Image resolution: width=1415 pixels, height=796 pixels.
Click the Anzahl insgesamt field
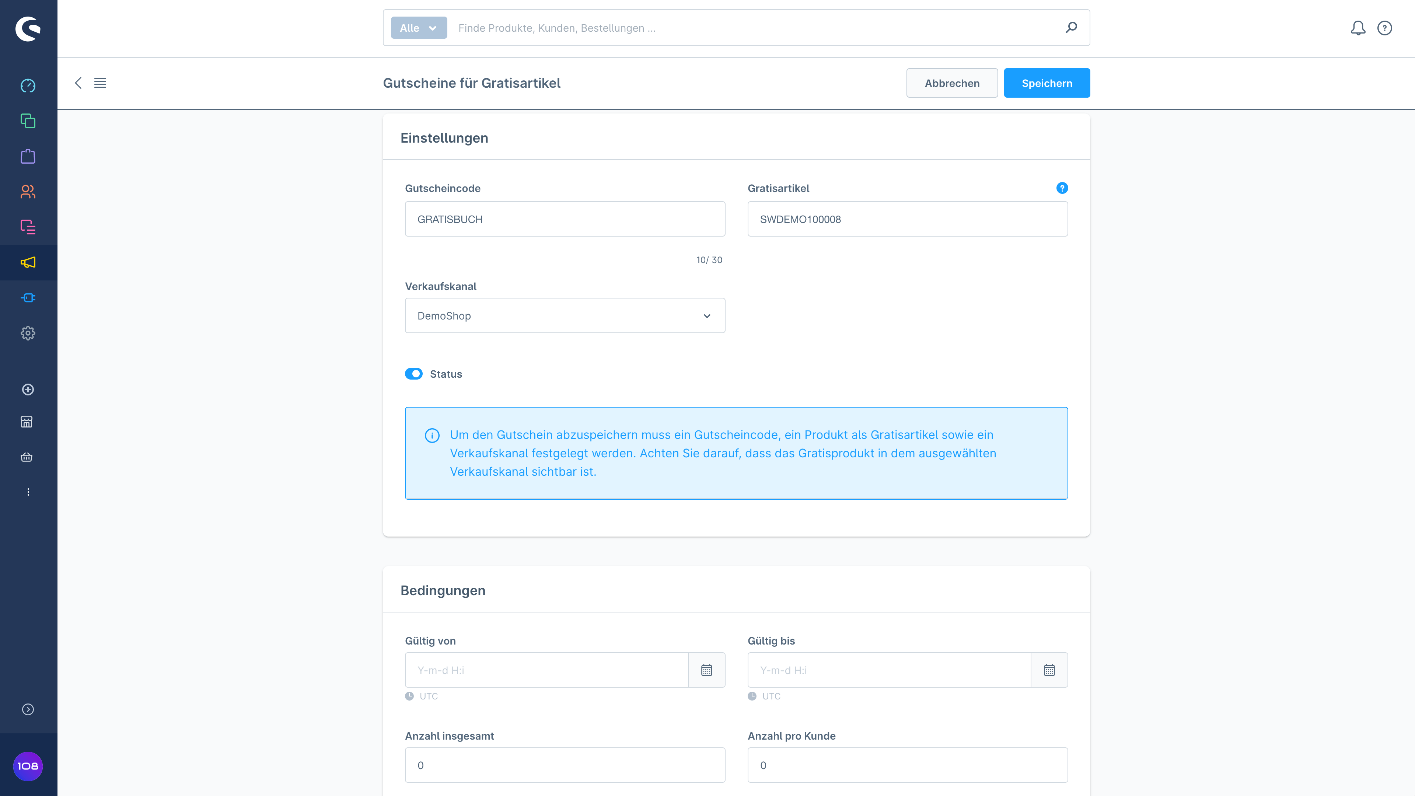coord(565,765)
